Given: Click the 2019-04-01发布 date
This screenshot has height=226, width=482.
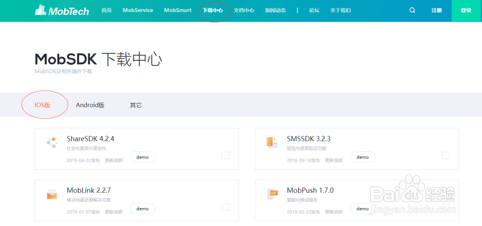Looking at the screenshot, I should 83,160.
